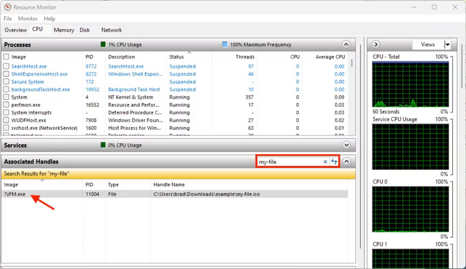Check the select-all Image header checkbox
Screen dimensions: 466x269
(x=6, y=57)
